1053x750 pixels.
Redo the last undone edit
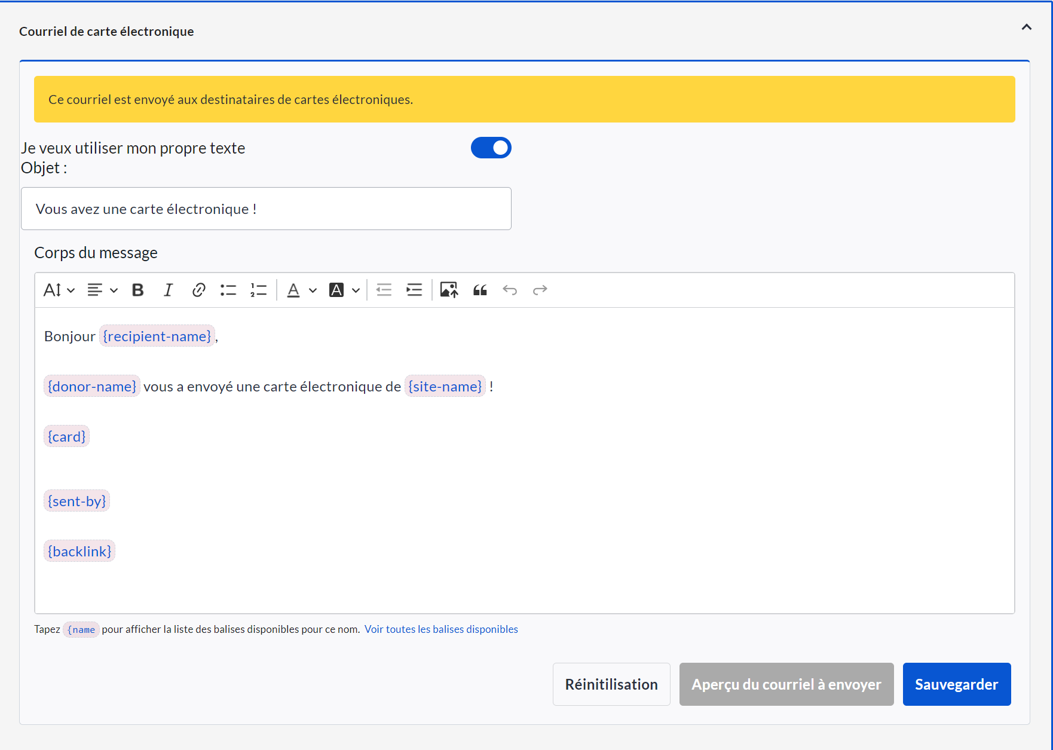tap(540, 290)
